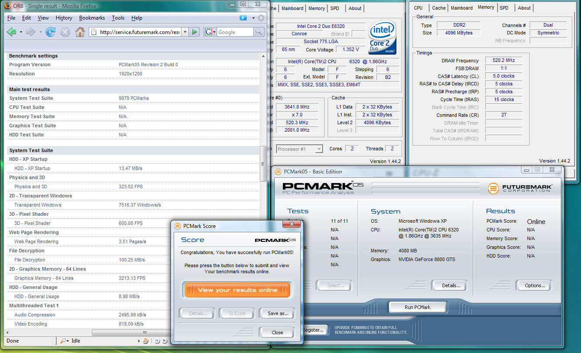Open the Processor #1 selection dropdown
The width and height of the screenshot is (581, 353).
click(319, 149)
